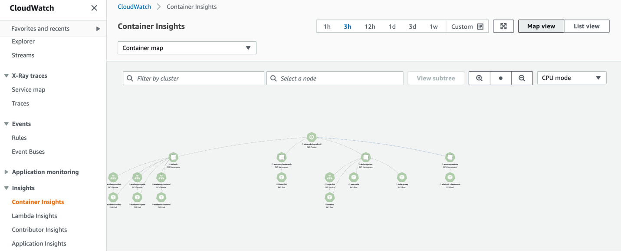Select the 12h time range
The height and width of the screenshot is (251, 621).
pos(369,26)
